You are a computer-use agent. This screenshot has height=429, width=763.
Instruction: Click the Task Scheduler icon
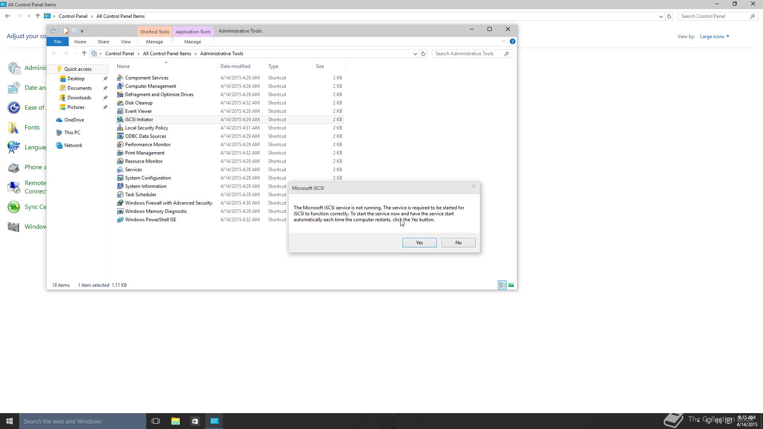point(120,195)
